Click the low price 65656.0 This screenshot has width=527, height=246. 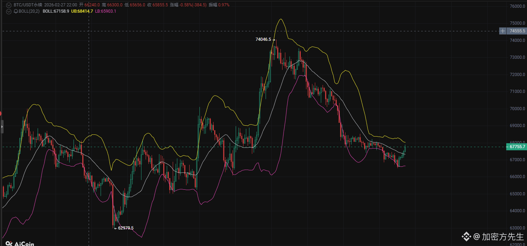(x=138, y=5)
